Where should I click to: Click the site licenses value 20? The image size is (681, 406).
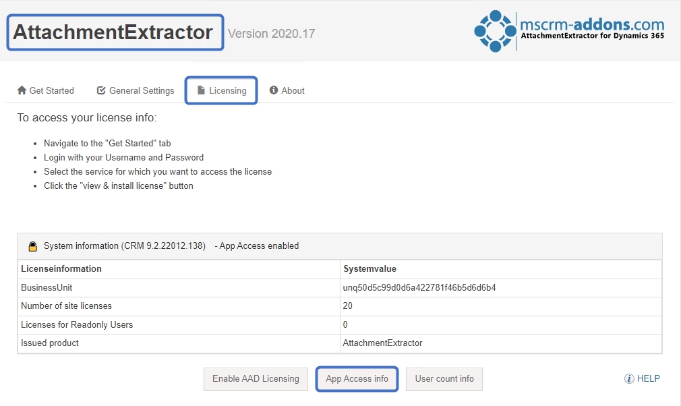[347, 306]
